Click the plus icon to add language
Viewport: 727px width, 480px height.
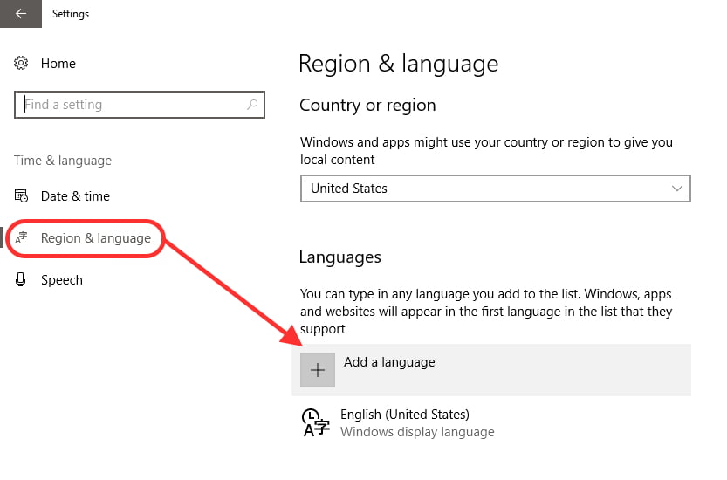point(318,370)
